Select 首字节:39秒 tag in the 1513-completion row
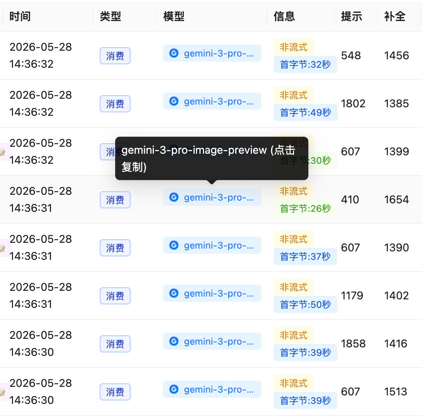The width and height of the screenshot is (422, 419). [305, 400]
